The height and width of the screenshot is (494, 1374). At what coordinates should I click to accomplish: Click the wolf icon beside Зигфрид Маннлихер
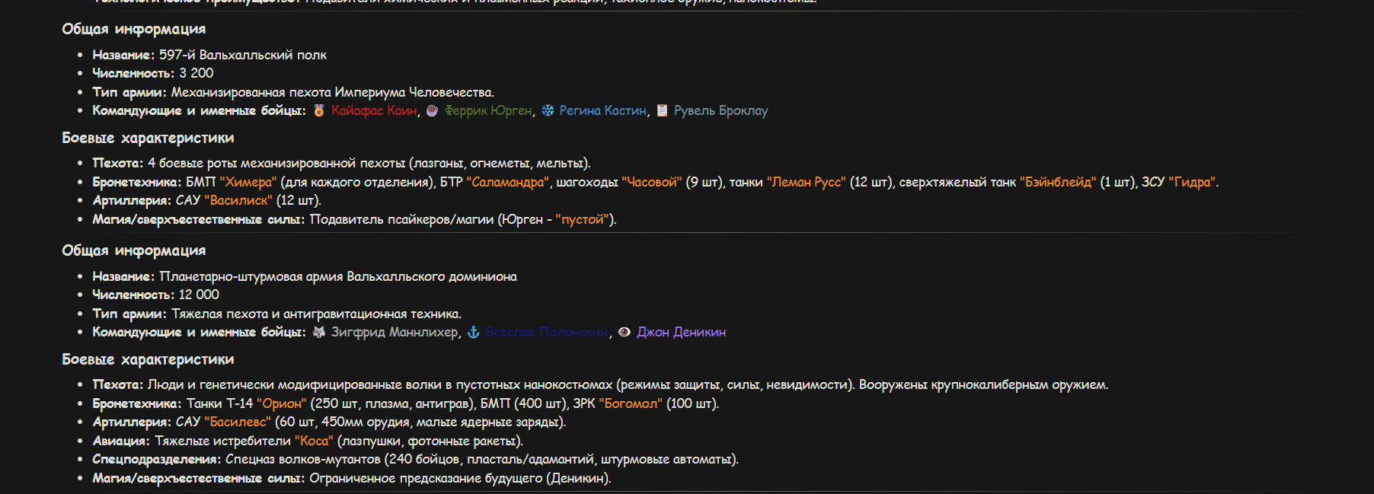tap(319, 332)
